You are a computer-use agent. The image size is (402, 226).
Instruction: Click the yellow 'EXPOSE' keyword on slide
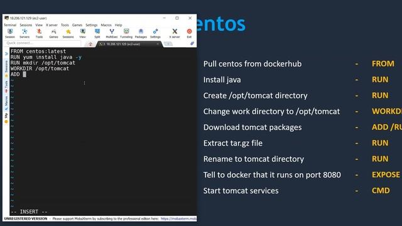pos(386,175)
